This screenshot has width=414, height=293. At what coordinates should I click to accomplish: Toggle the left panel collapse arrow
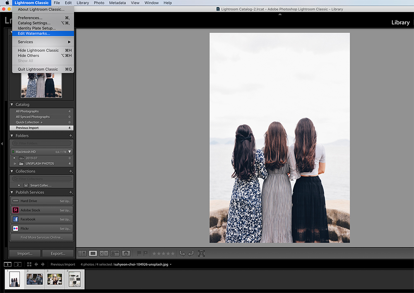(x=2, y=144)
